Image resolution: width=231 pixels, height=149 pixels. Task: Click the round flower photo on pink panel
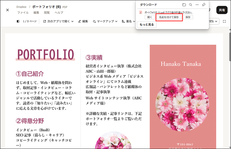(182, 104)
